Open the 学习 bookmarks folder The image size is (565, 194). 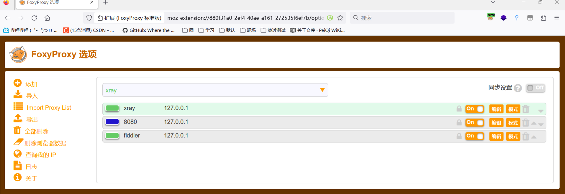point(206,30)
